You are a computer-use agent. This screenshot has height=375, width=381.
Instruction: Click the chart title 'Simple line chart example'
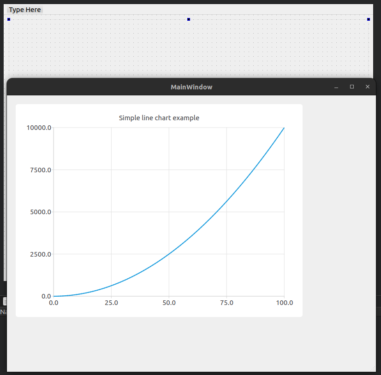point(159,118)
